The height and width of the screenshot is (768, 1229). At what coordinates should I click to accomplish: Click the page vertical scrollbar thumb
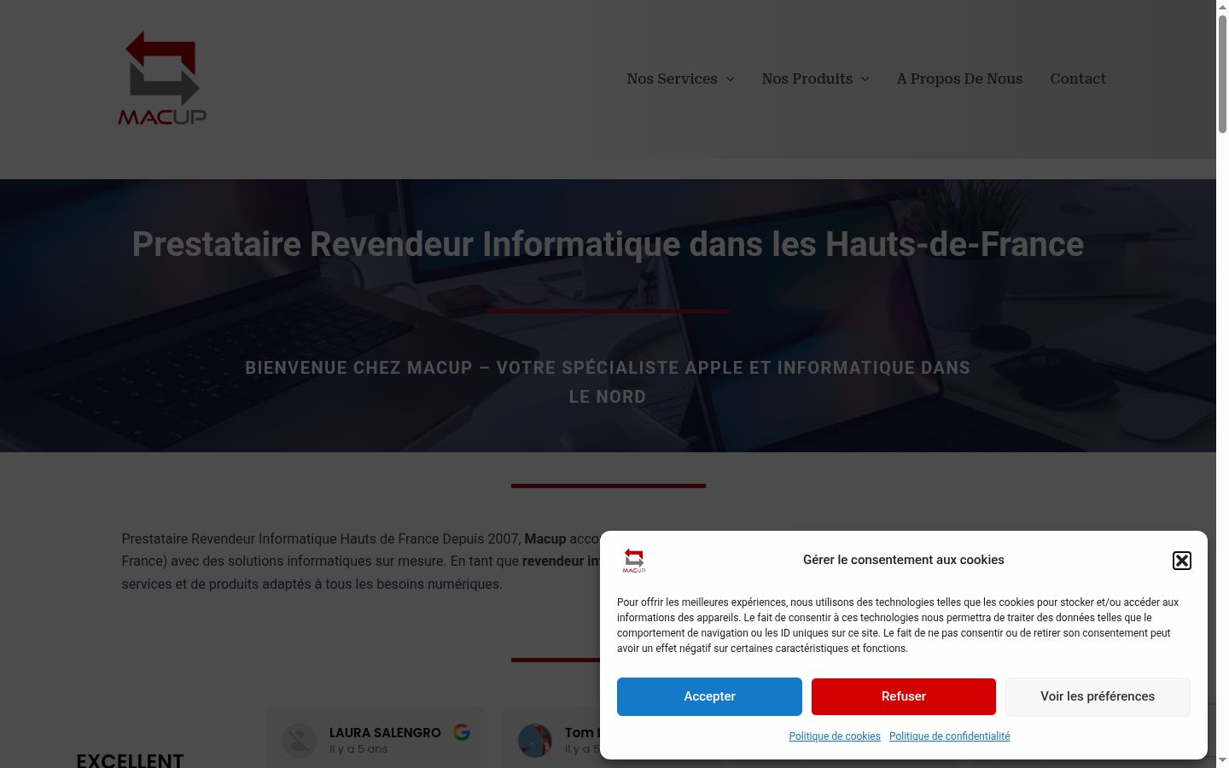click(1222, 74)
